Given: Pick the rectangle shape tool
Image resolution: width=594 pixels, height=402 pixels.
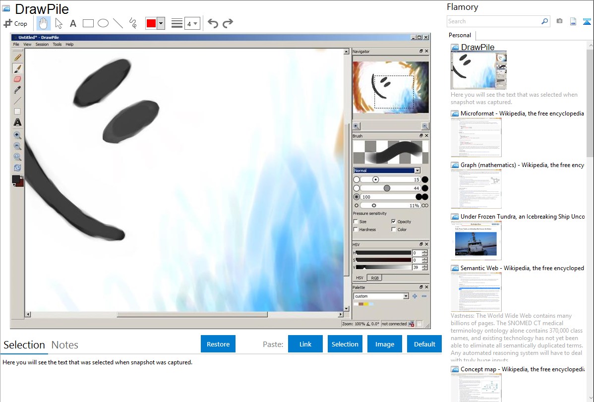Looking at the screenshot, I should (88, 23).
